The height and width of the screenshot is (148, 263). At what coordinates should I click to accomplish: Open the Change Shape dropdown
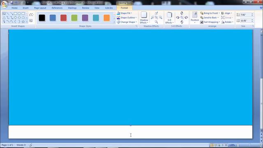tap(127, 22)
